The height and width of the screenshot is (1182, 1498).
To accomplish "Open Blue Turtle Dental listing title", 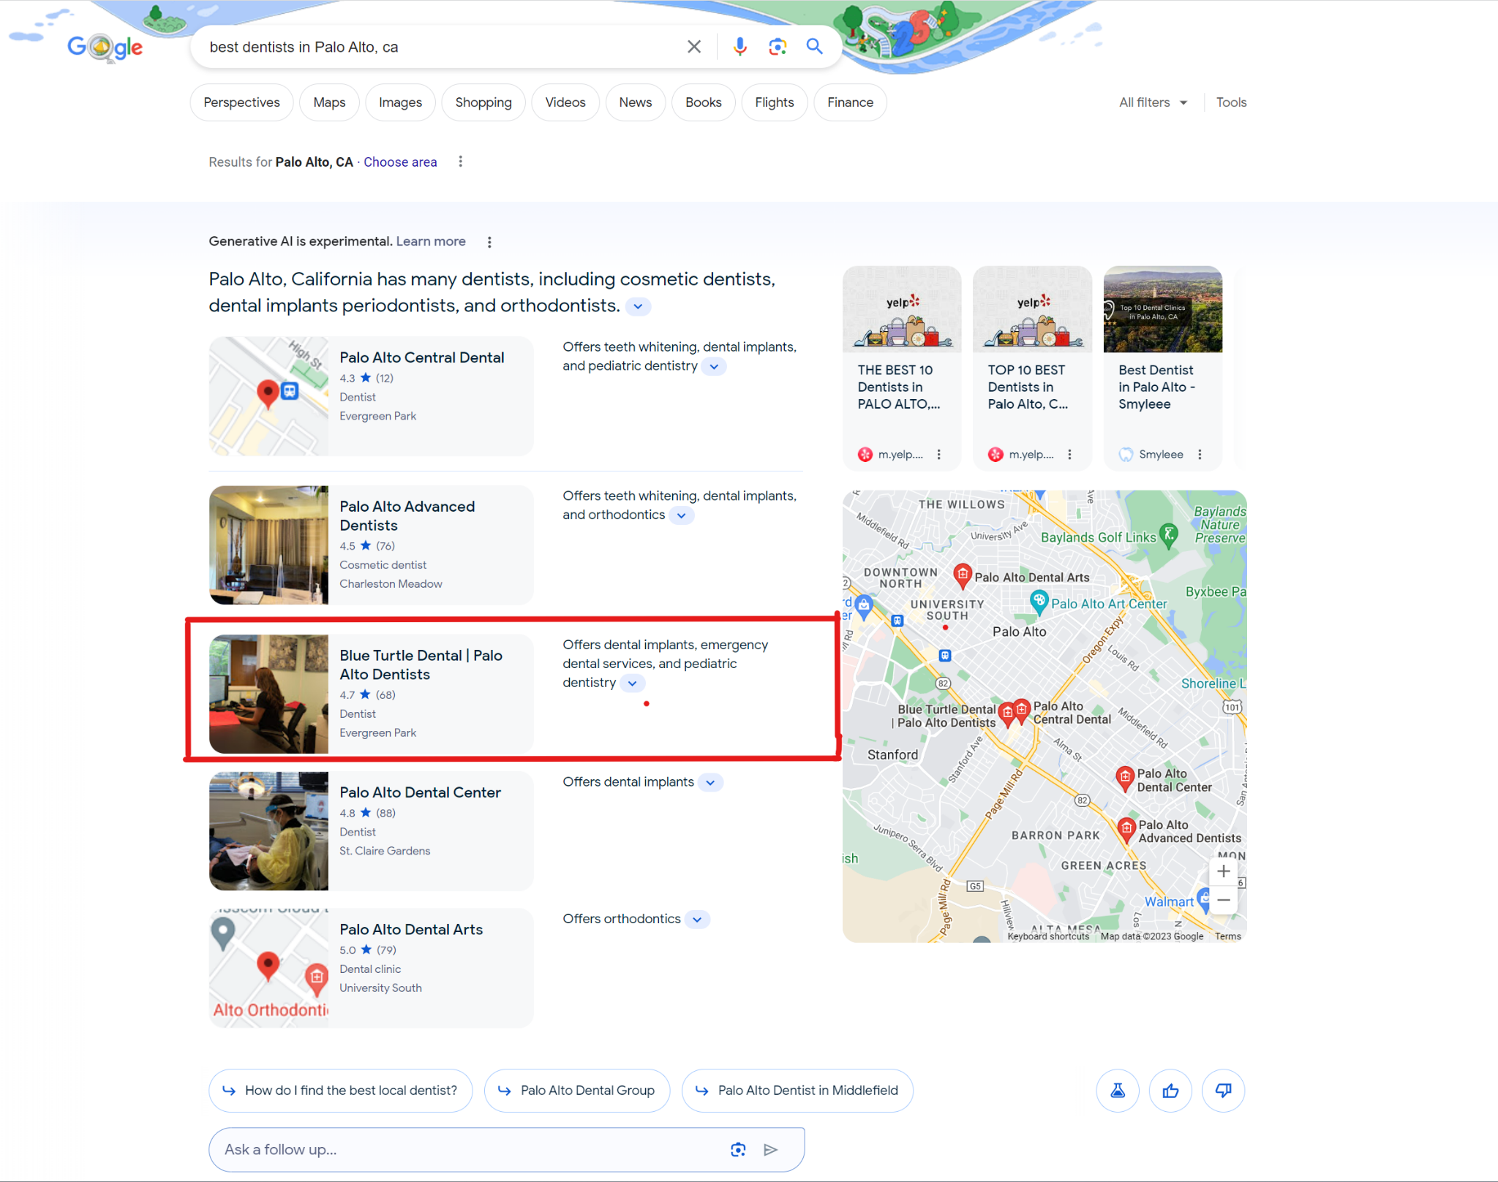I will [421, 665].
